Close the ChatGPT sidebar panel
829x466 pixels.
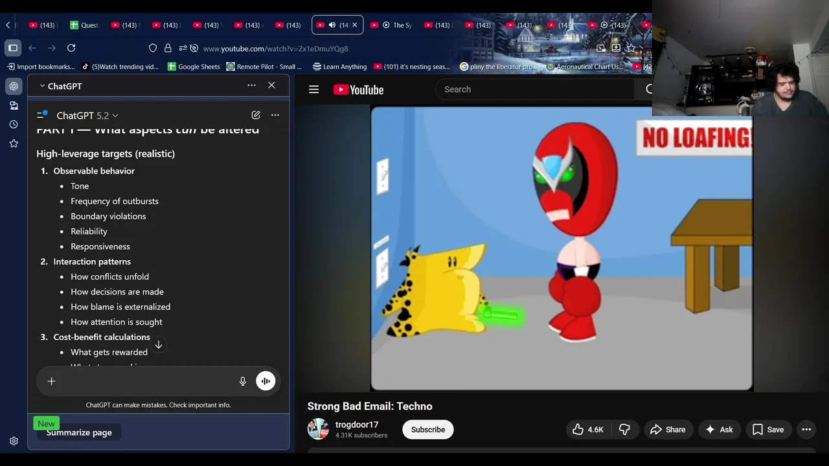271,85
